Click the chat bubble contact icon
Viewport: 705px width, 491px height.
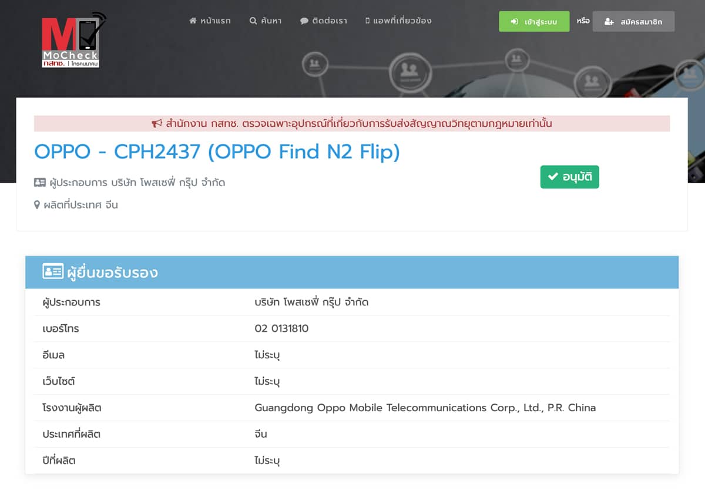click(x=304, y=21)
